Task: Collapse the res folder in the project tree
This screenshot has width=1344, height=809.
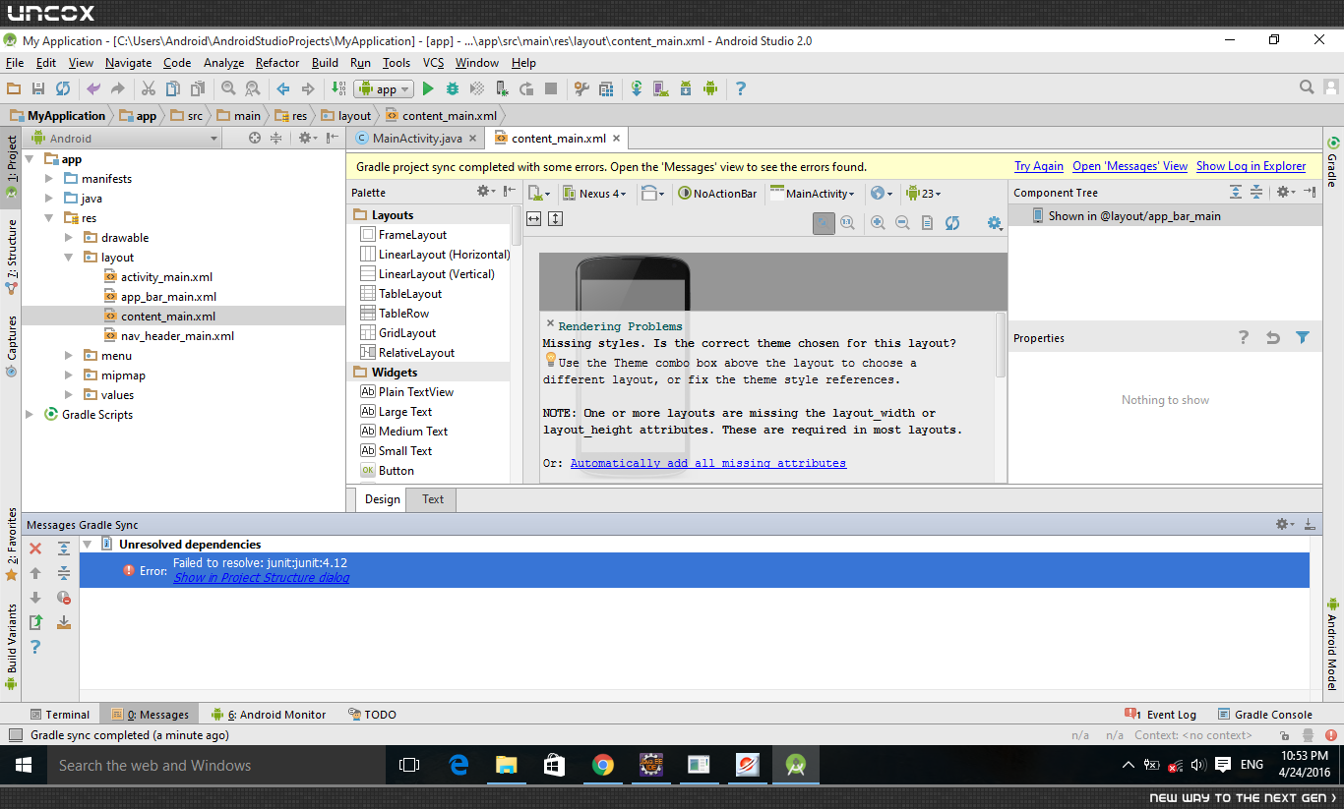Action: pyautogui.click(x=49, y=218)
